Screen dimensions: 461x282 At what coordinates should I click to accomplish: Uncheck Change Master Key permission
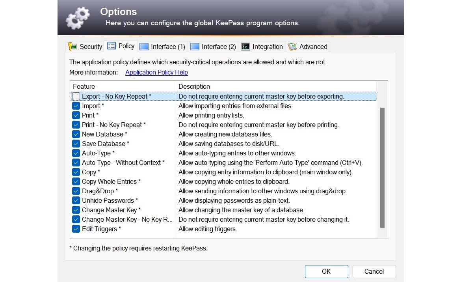(76, 210)
